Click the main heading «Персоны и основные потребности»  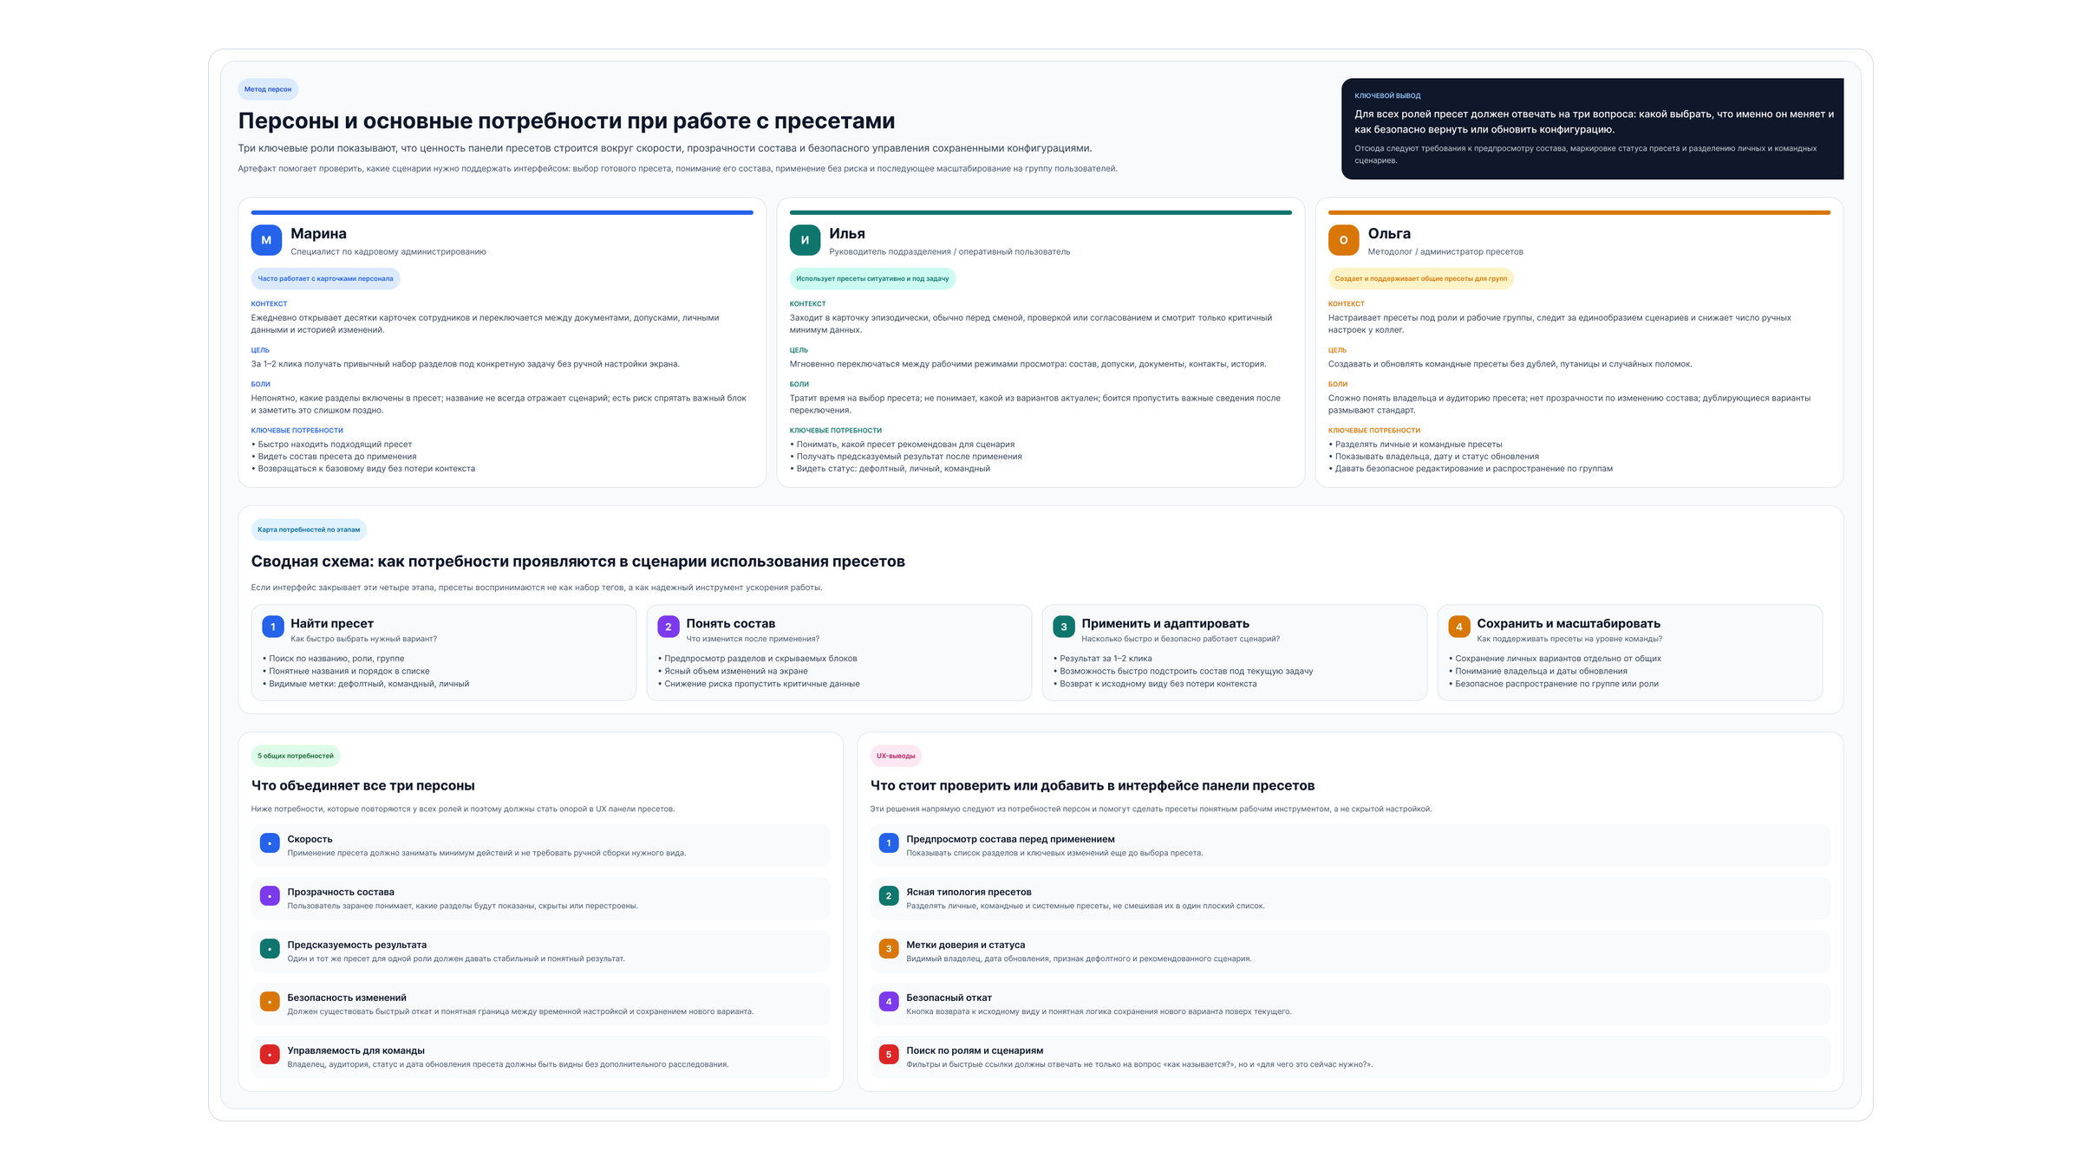click(x=566, y=120)
